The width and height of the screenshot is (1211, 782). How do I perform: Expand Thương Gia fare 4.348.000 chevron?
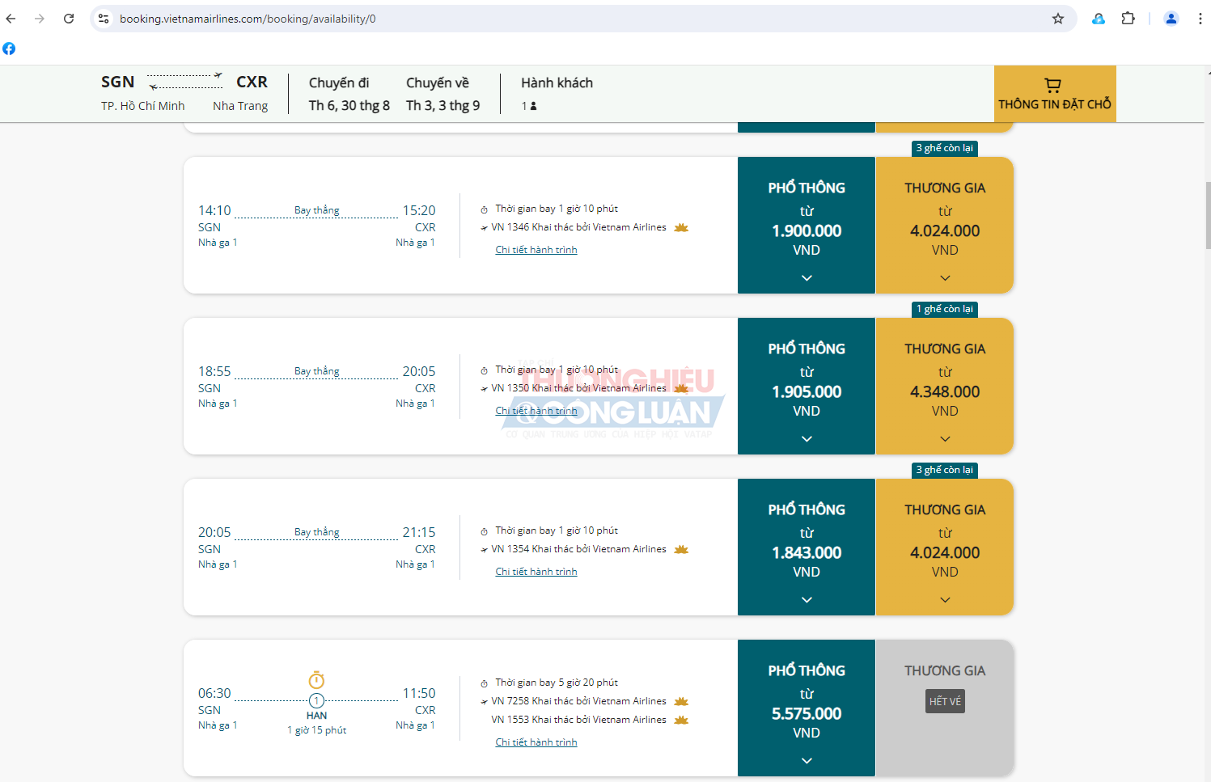(945, 438)
